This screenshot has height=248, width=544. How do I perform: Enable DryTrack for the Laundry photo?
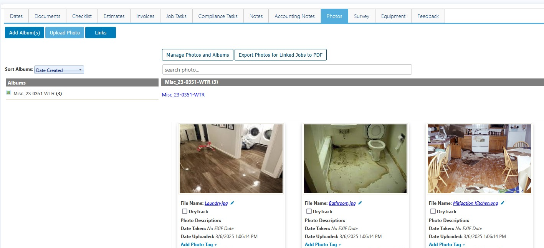[x=185, y=211]
